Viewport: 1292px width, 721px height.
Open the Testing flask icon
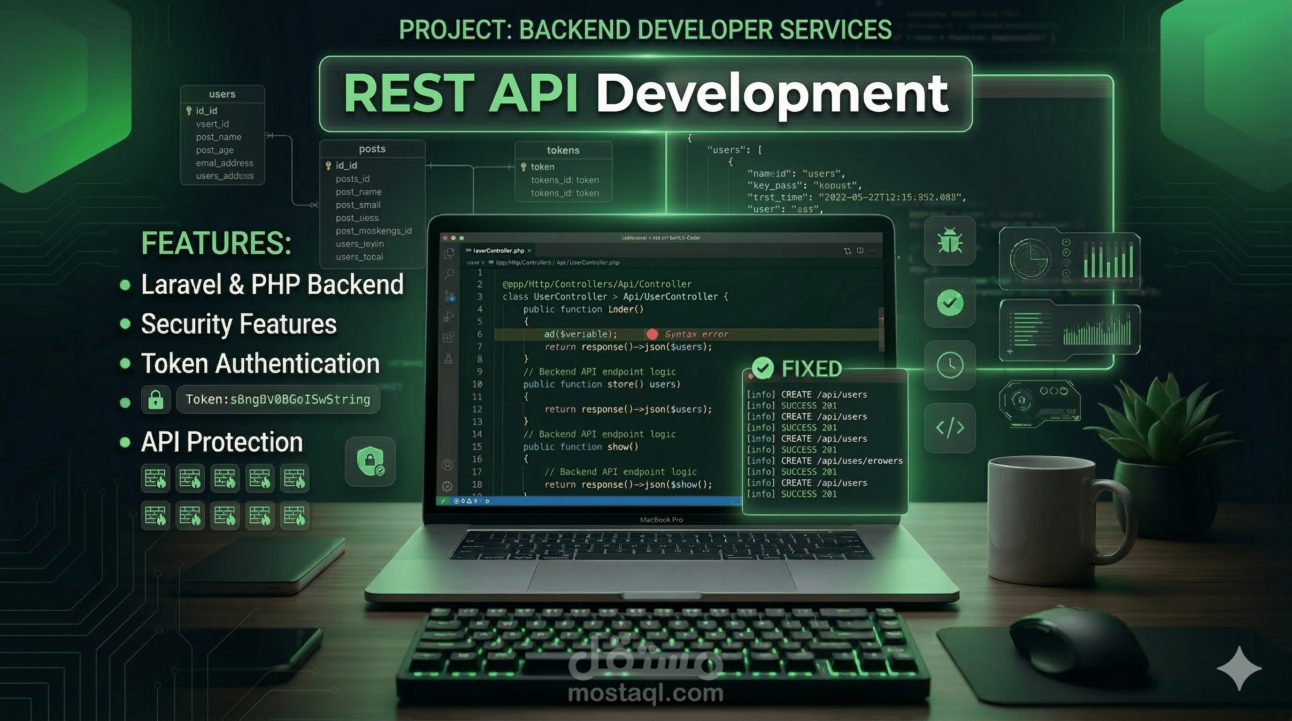[x=448, y=359]
